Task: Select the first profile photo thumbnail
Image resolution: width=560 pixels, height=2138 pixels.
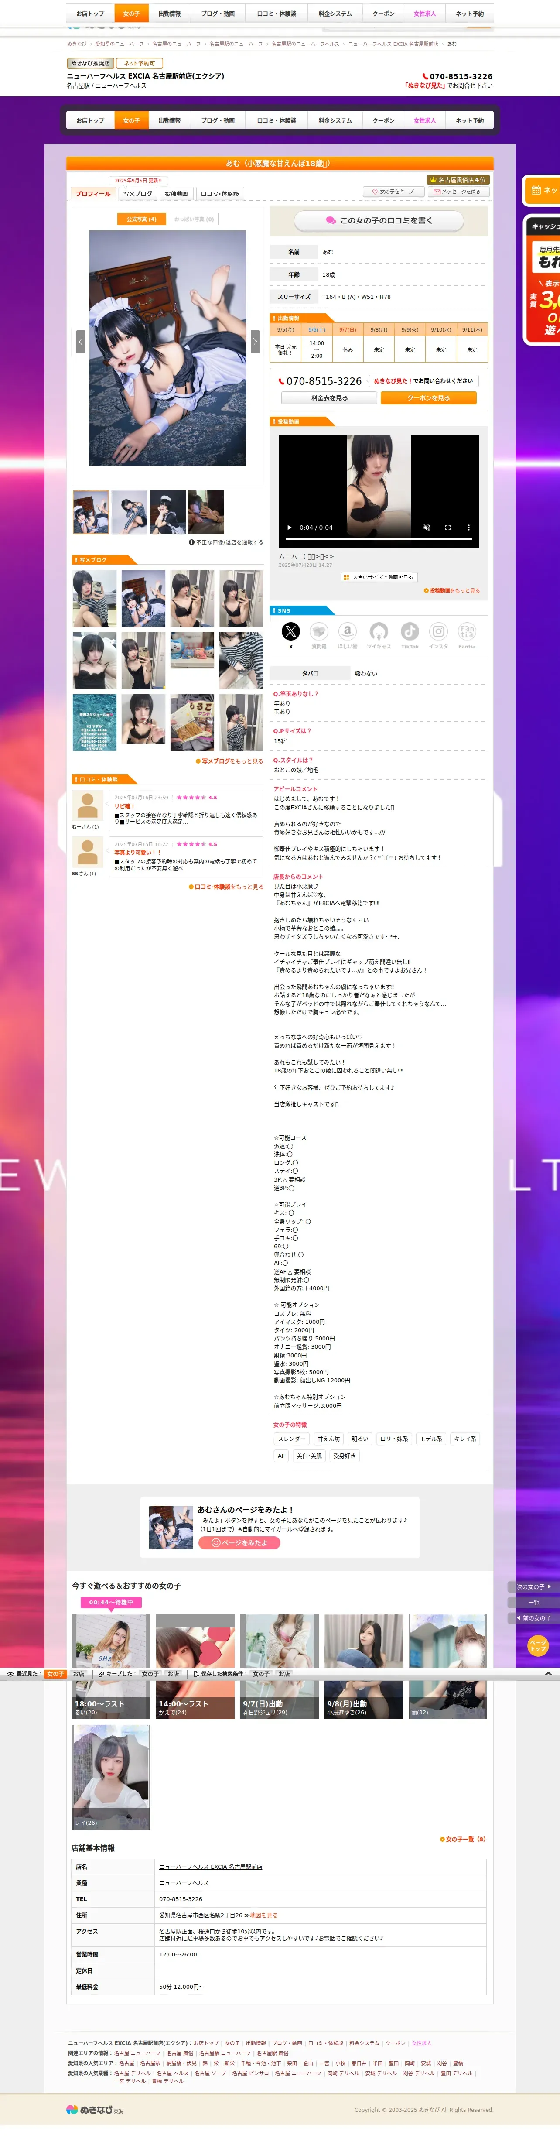Action: click(91, 511)
